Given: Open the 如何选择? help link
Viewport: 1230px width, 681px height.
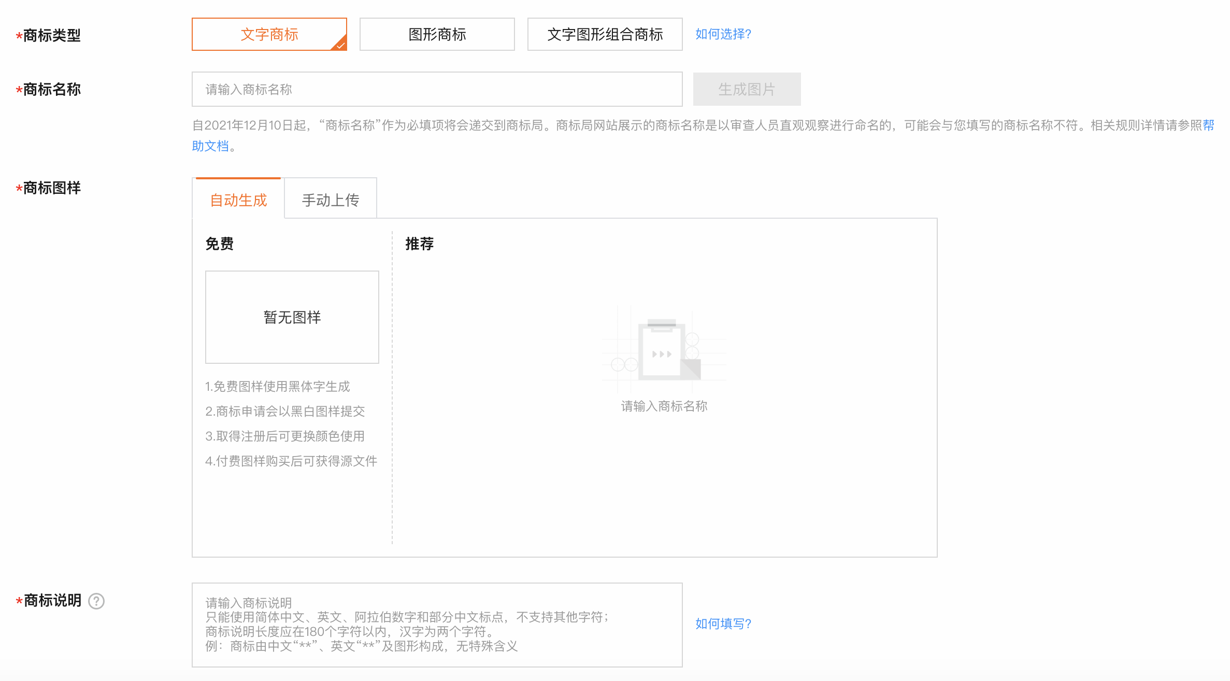Looking at the screenshot, I should click(723, 34).
